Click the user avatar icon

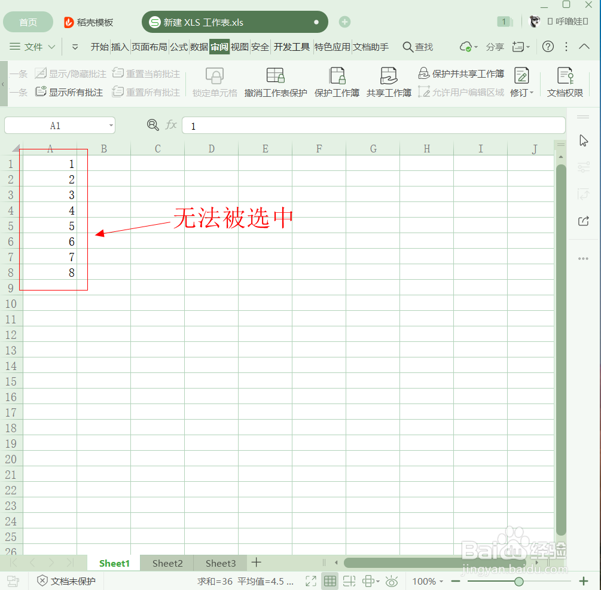pos(535,21)
